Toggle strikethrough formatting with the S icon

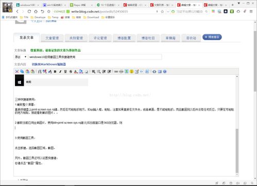coord(71,72)
